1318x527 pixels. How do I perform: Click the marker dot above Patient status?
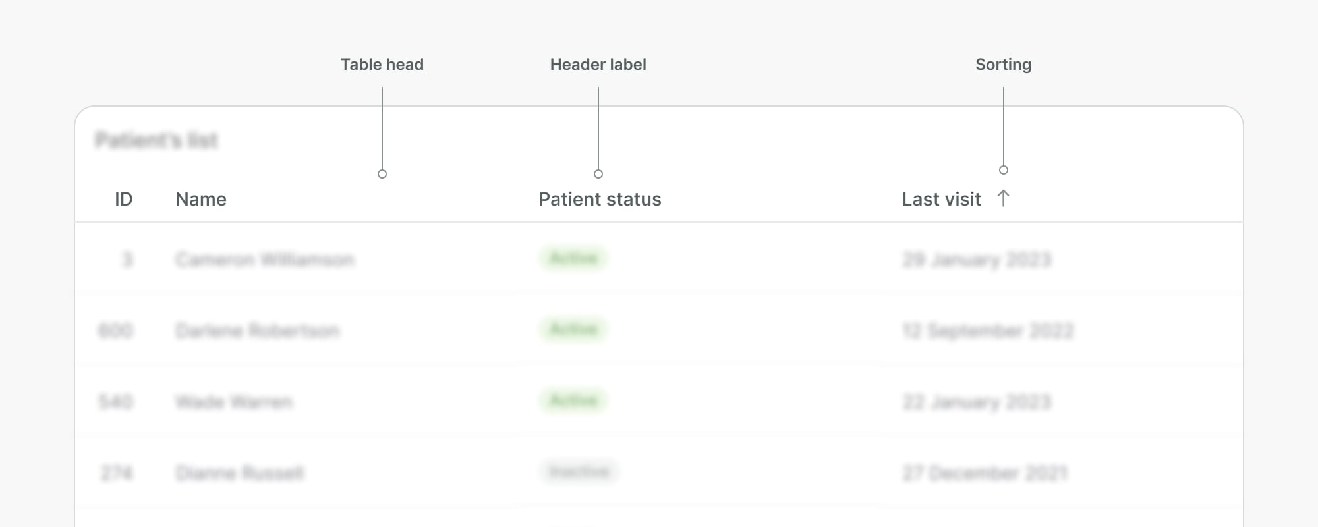[598, 174]
